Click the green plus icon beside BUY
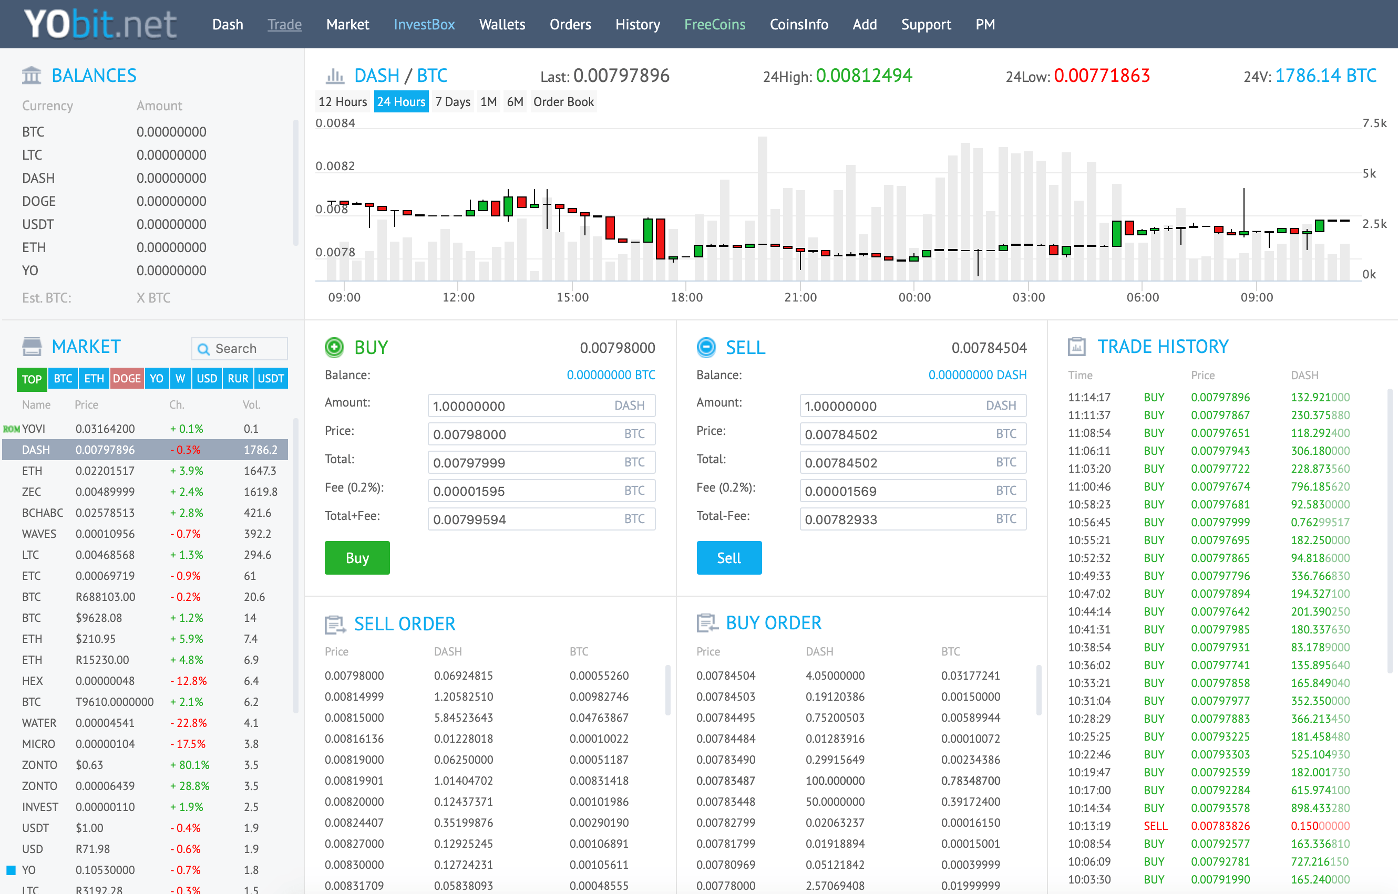The image size is (1398, 894). (334, 347)
